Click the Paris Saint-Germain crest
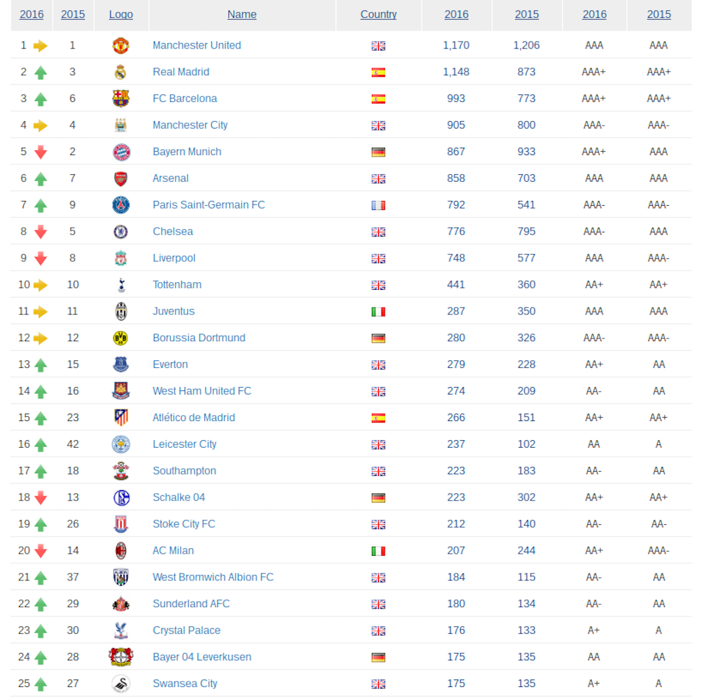Screen dimensions: 702x700 coord(121,205)
